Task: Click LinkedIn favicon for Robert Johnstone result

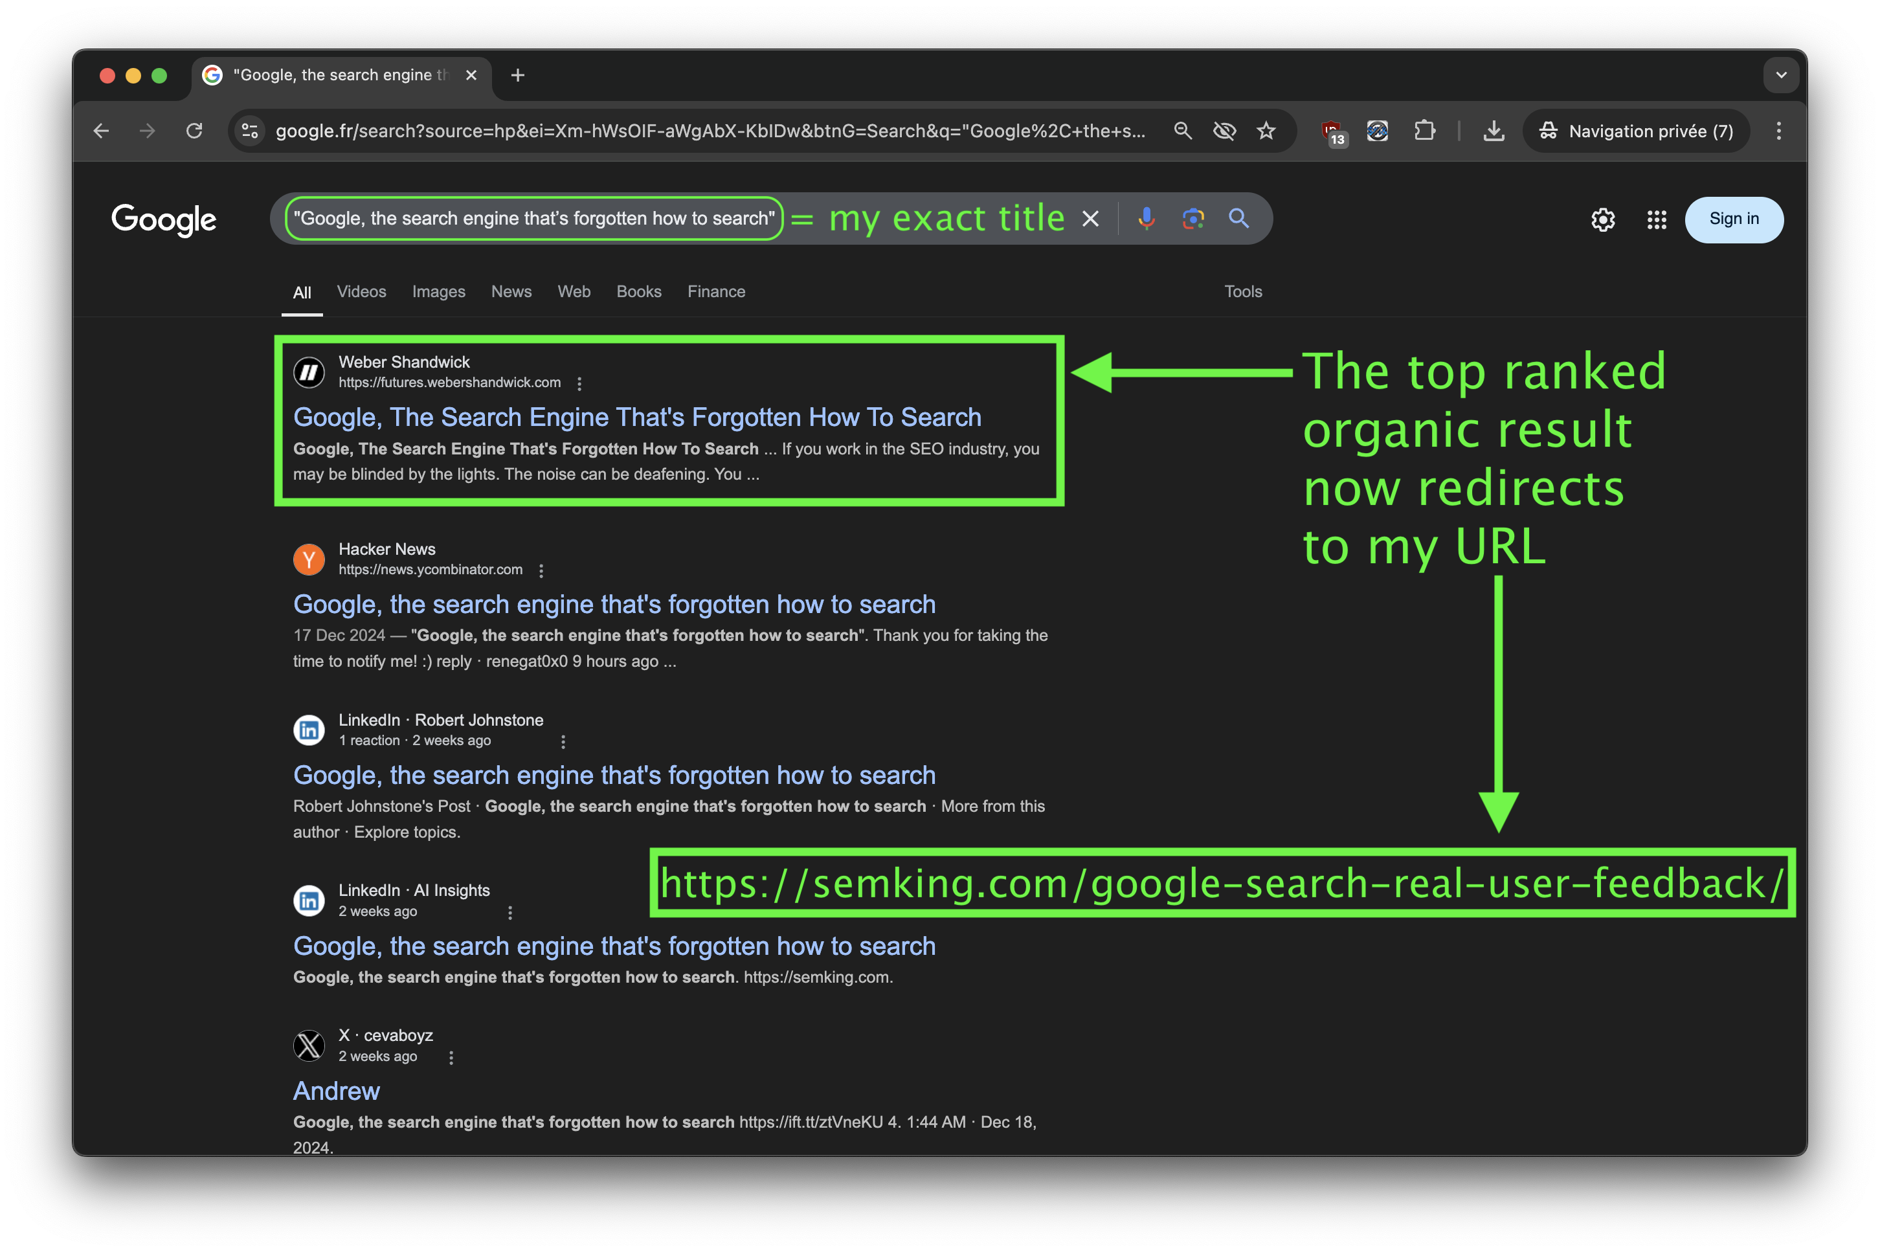Action: pos(309,731)
